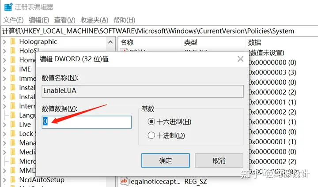Open the 查看(V) menu
The image size is (318, 187).
[64, 20]
